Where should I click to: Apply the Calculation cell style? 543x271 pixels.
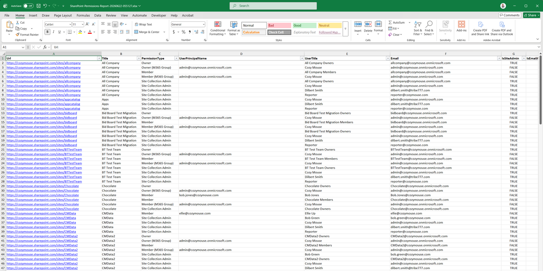click(253, 32)
